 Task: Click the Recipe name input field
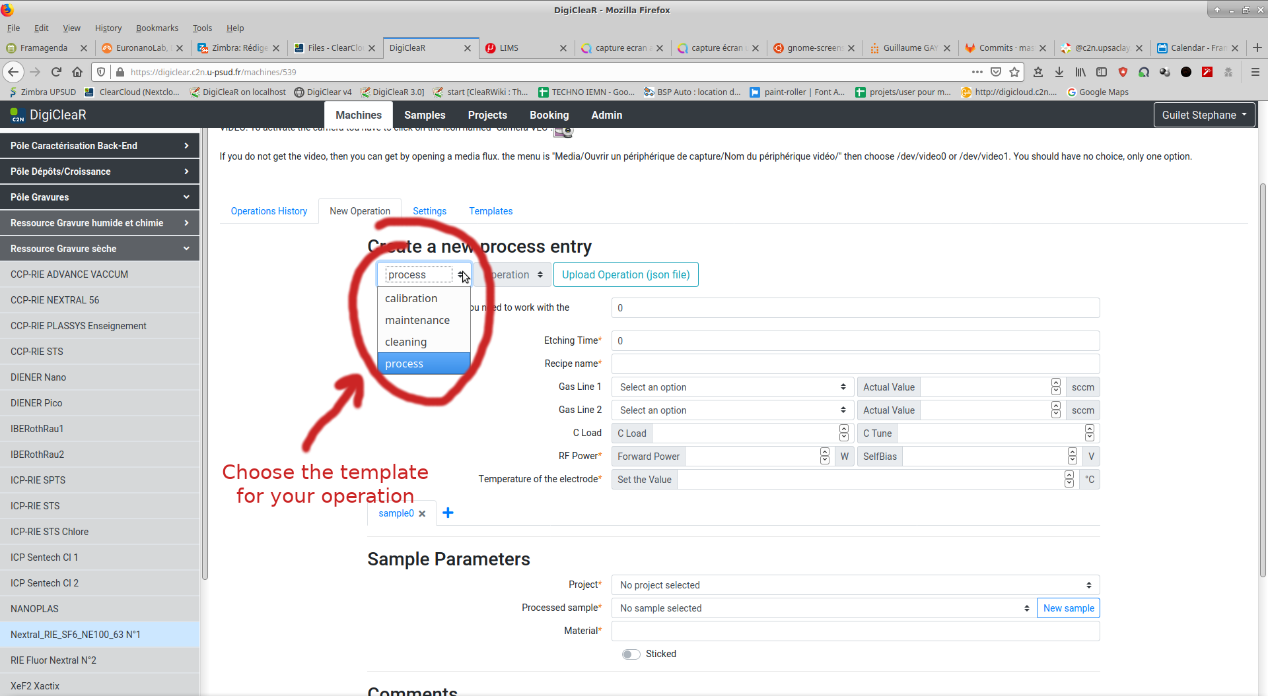[855, 364]
